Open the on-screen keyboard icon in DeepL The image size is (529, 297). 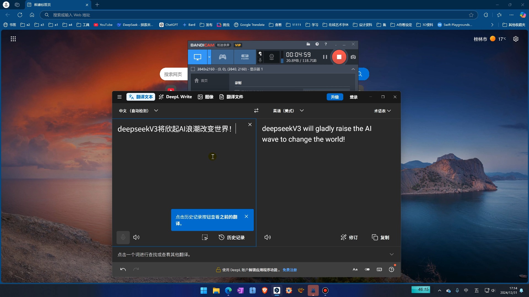379,269
